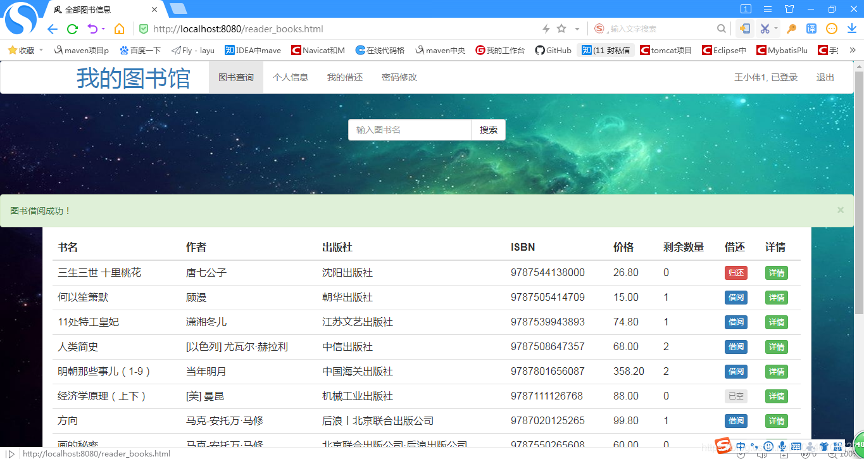Click the 中信出版社 publisher cell
Image resolution: width=864 pixels, height=459 pixels.
point(347,346)
